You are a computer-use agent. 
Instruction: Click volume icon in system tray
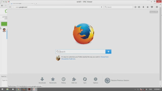(147, 89)
